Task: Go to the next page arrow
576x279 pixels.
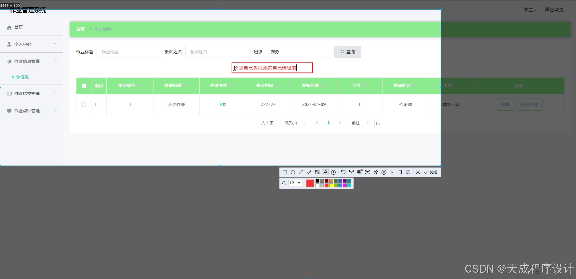Action: coord(340,123)
